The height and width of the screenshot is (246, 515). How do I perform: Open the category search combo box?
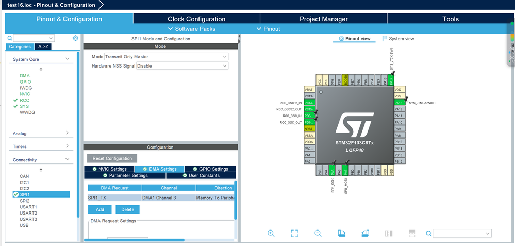coord(34,38)
